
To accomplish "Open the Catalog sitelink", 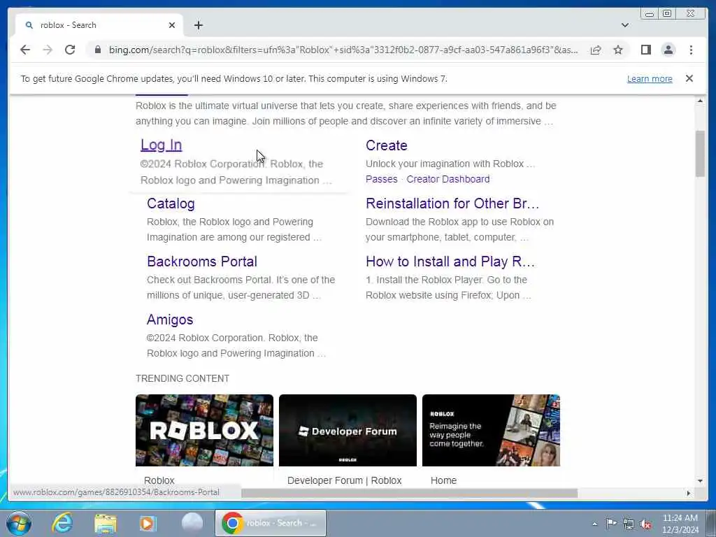I will pos(171,203).
